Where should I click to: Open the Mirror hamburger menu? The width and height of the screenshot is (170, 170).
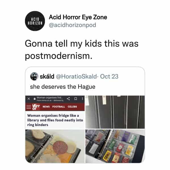click(29, 107)
